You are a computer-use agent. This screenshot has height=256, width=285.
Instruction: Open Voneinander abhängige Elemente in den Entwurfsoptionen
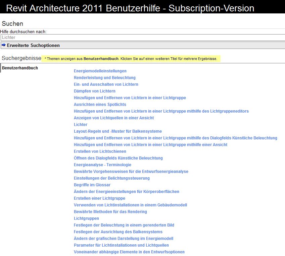click(x=129, y=252)
